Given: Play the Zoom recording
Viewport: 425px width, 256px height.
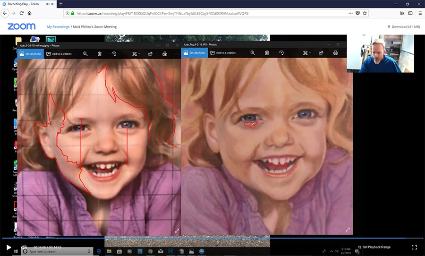Looking at the screenshot, I should tap(8, 247).
